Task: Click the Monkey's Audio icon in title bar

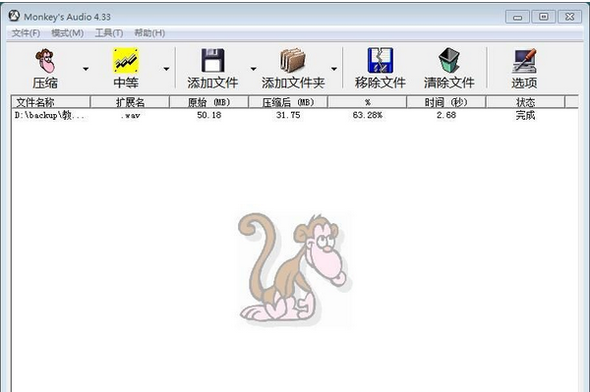Action: click(x=14, y=16)
